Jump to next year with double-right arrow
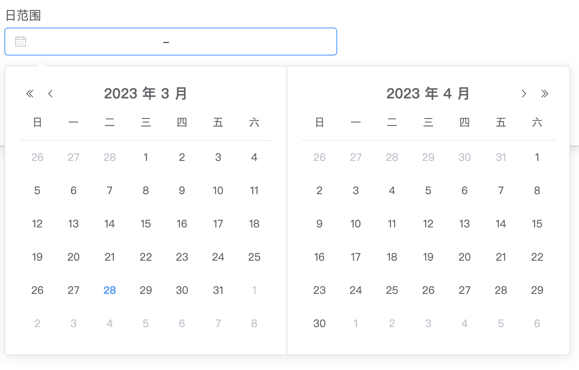The width and height of the screenshot is (579, 370). tap(544, 93)
